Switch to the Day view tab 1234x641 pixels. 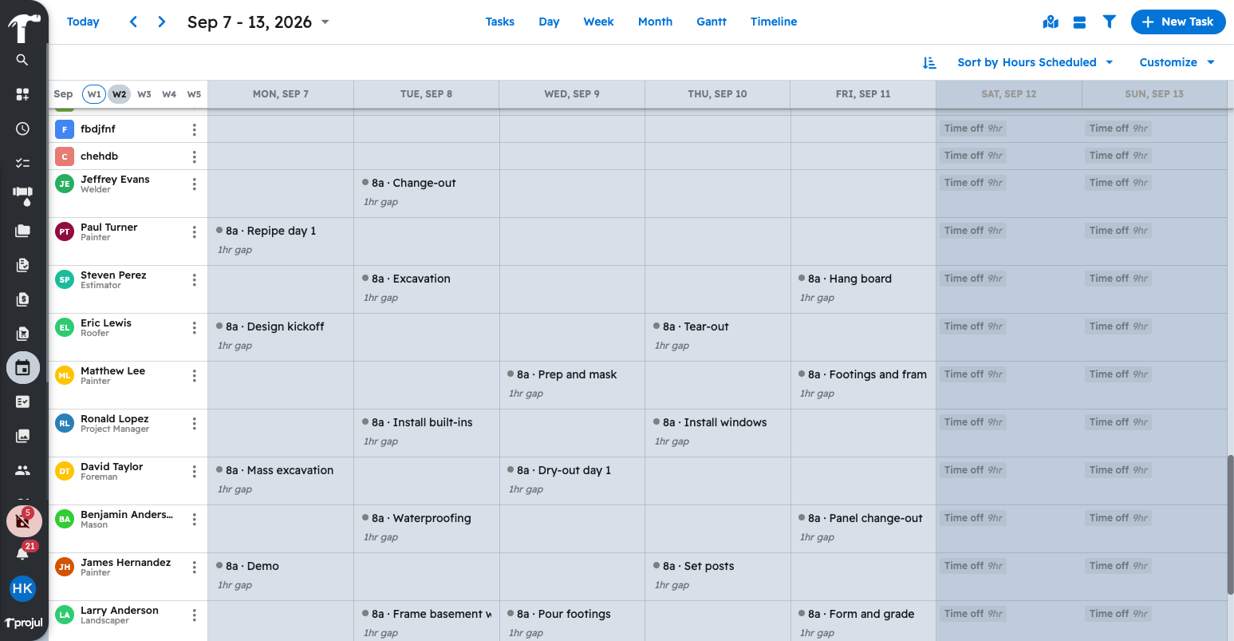click(x=549, y=22)
